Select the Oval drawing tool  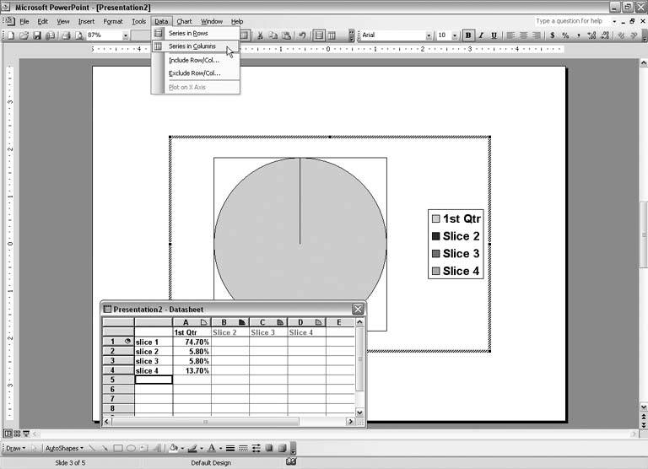point(131,448)
